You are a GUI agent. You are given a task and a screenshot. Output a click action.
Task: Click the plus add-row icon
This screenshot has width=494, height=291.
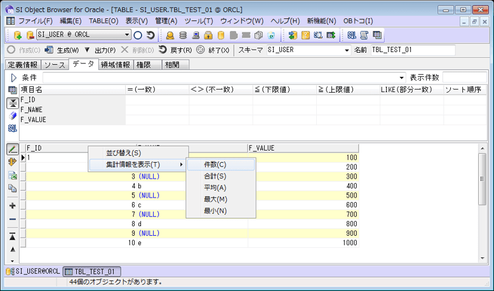[13, 206]
